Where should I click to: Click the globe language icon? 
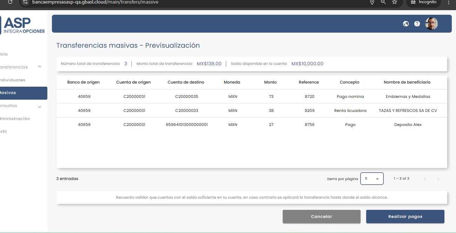click(x=406, y=24)
